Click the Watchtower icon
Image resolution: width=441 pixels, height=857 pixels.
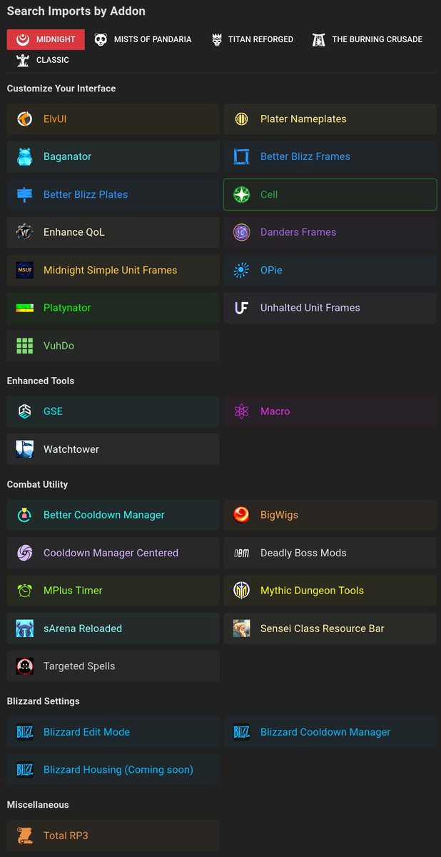[25, 450]
